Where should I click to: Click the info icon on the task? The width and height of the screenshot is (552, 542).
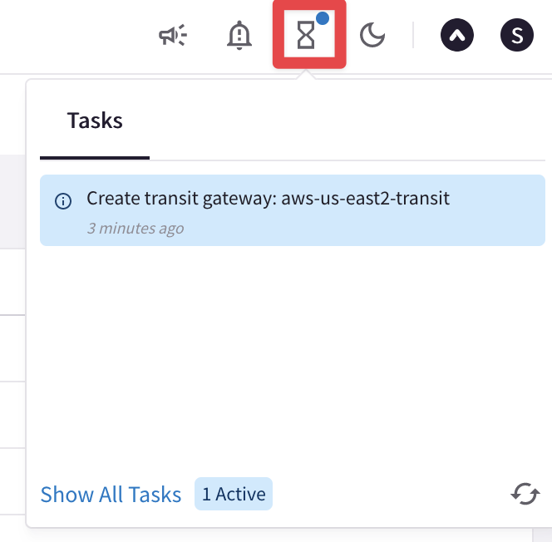[x=63, y=201]
